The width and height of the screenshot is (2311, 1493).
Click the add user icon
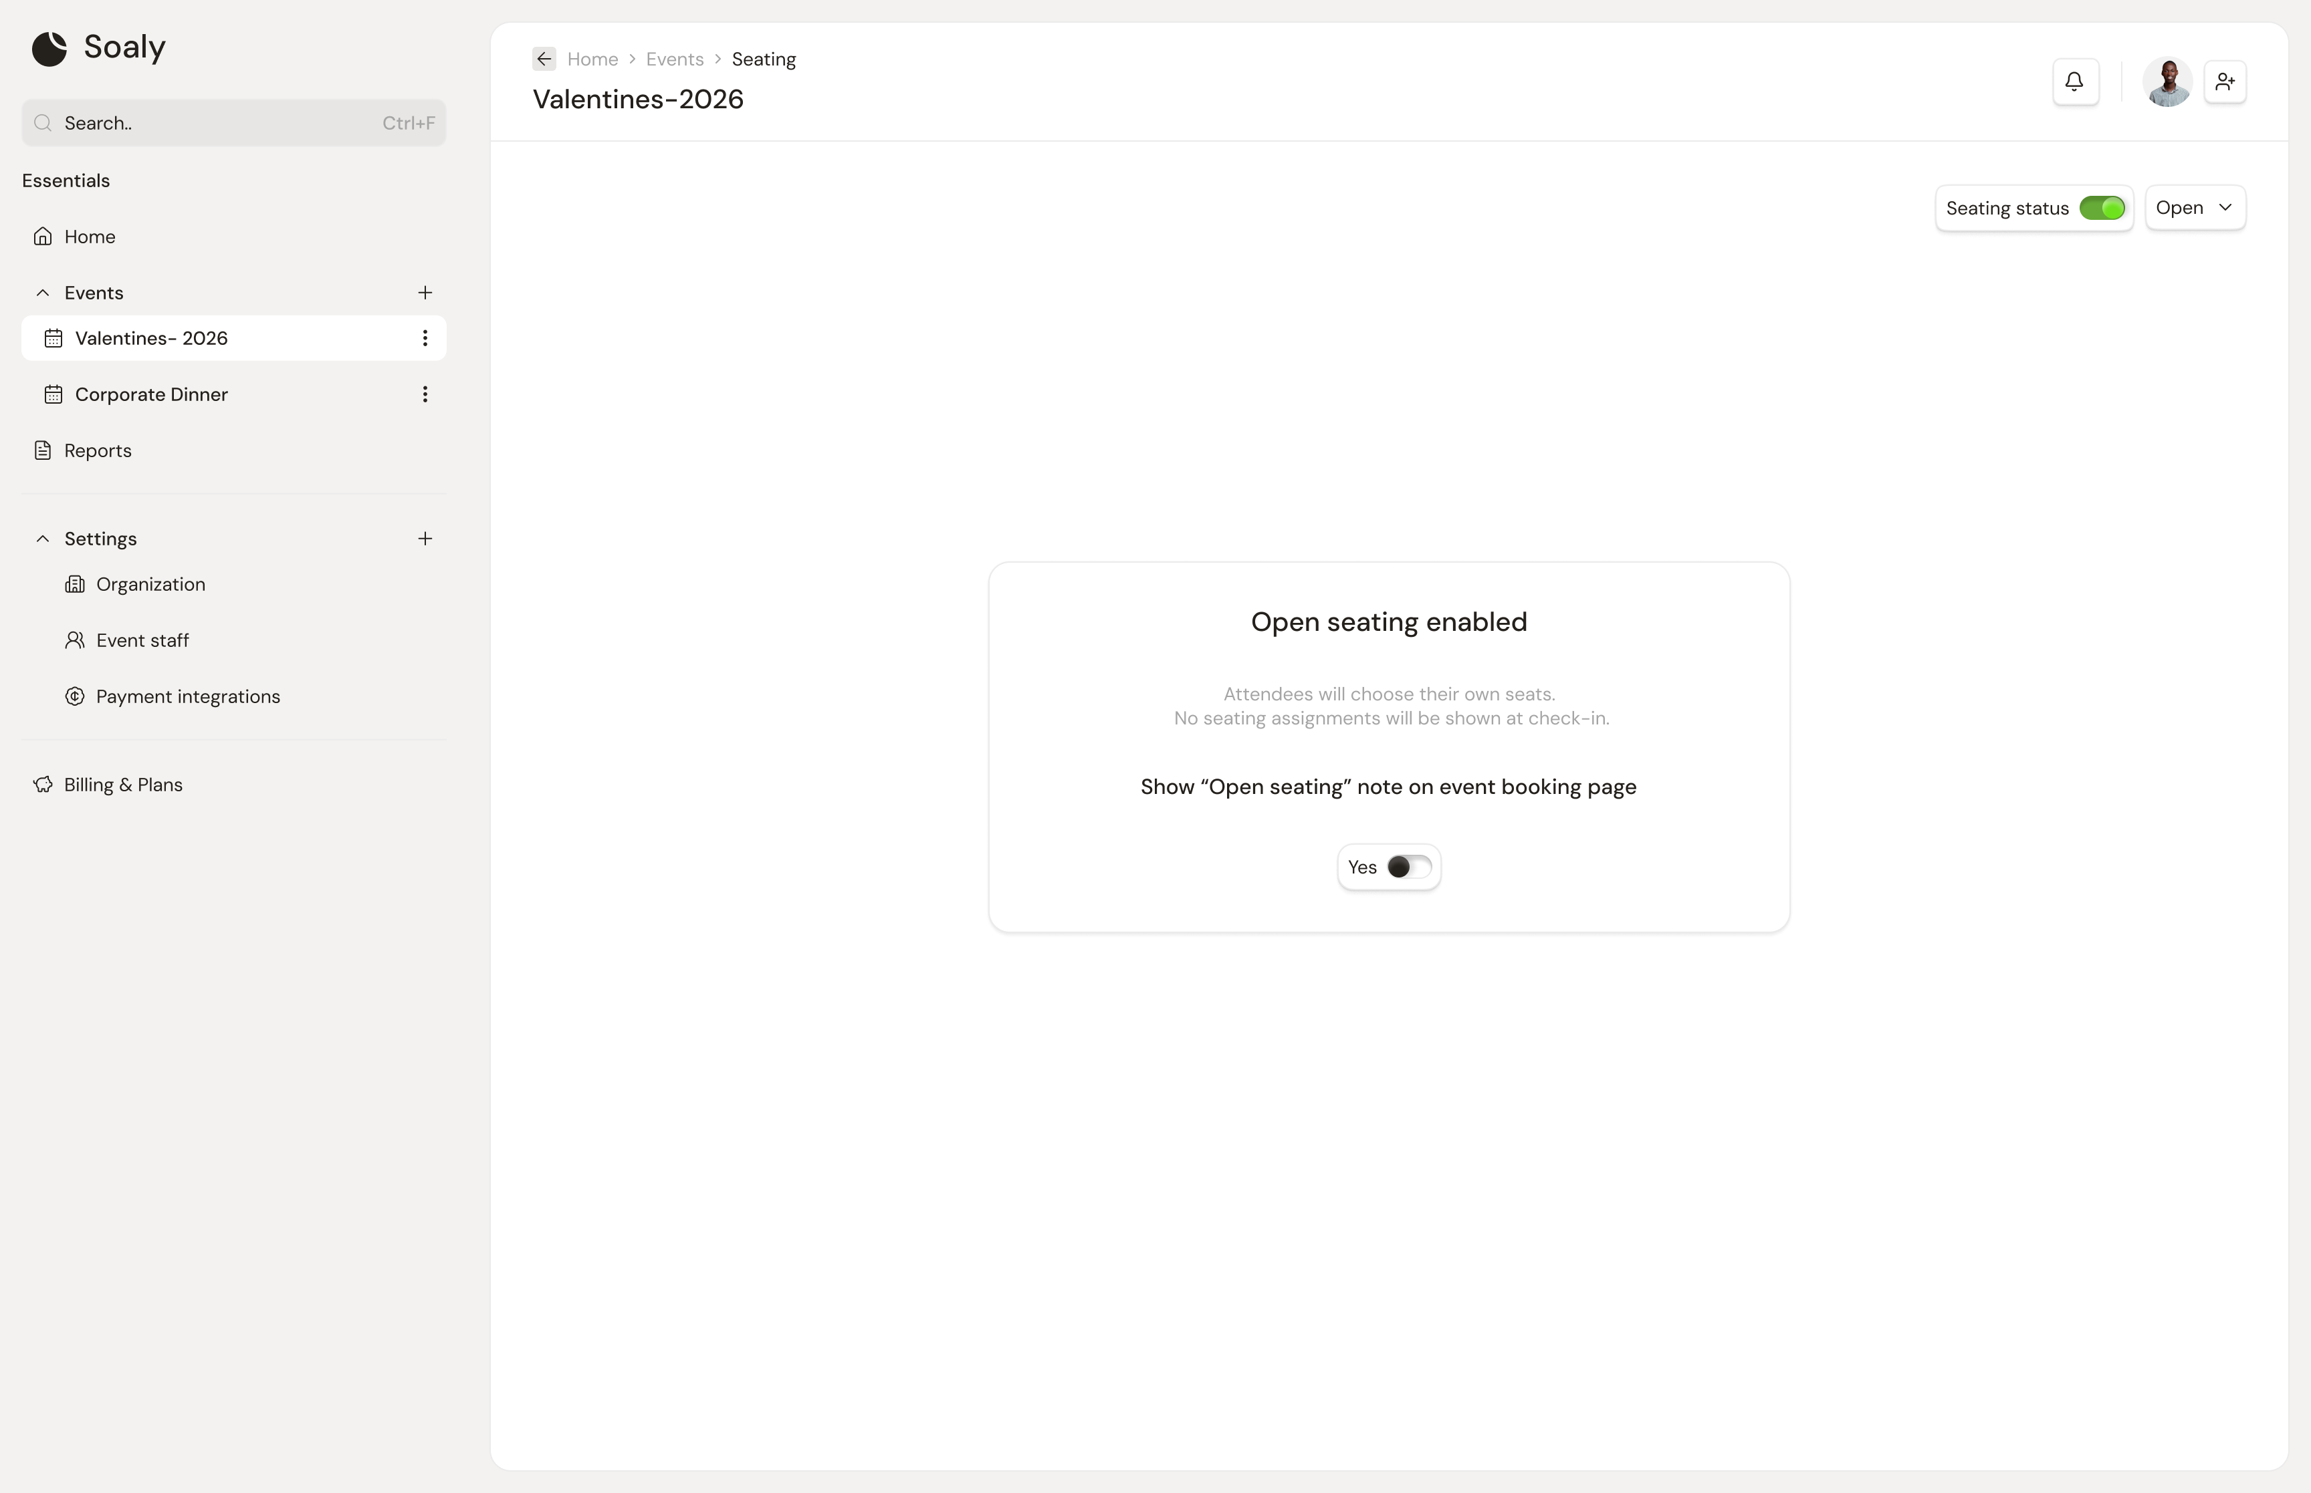coord(2225,82)
